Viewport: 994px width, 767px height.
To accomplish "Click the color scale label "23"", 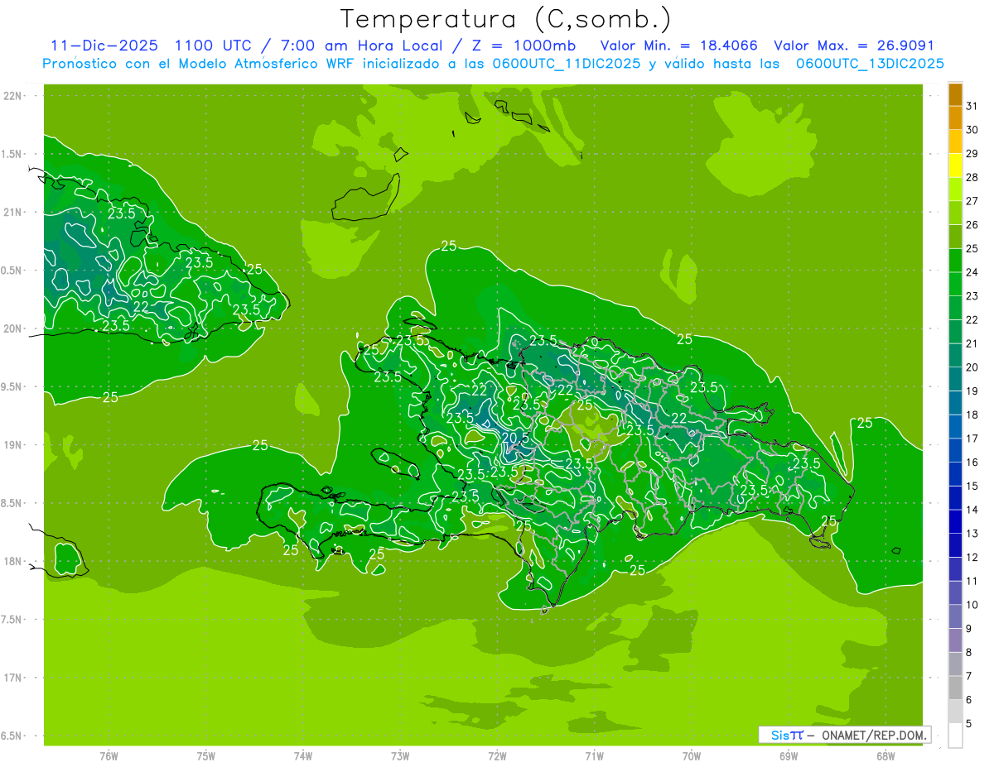I will click(972, 296).
